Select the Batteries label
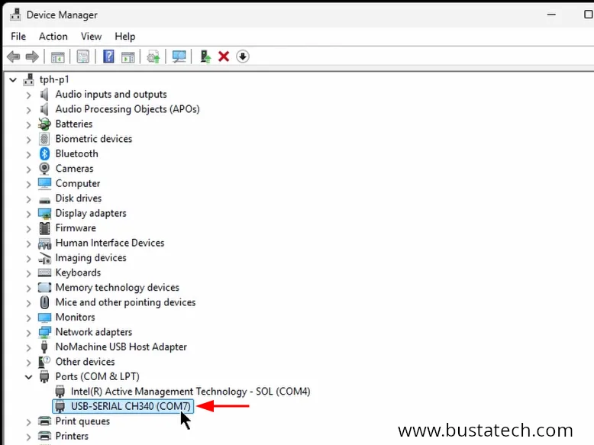594x445 pixels. [x=74, y=124]
